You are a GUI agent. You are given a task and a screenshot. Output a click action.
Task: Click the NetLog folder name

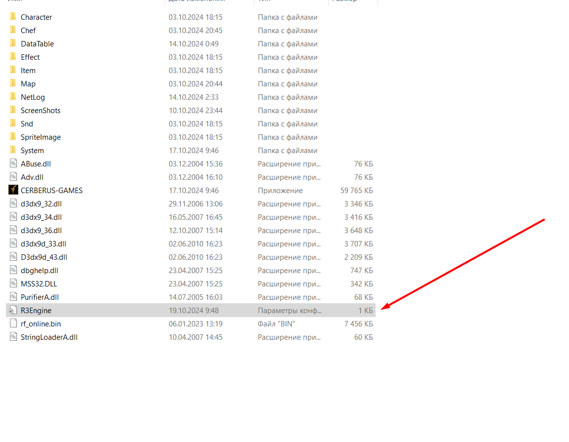33,97
